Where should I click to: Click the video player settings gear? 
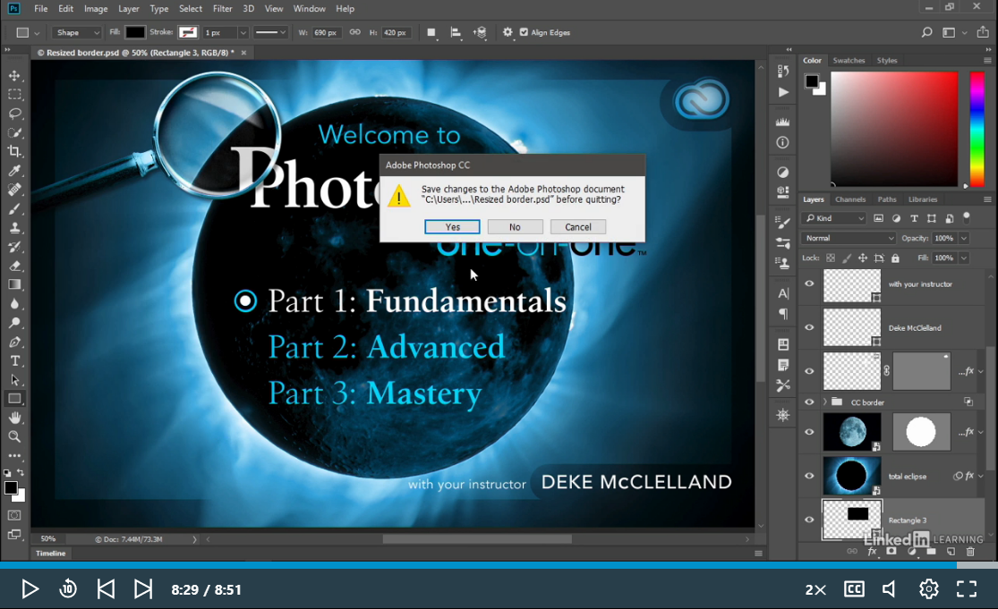[928, 589]
